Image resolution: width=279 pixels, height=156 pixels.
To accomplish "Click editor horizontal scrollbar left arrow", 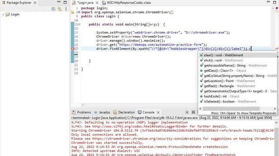I will 83,105.
